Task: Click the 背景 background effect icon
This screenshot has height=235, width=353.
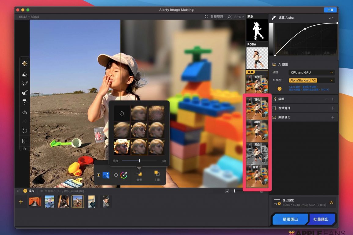Action: click(139, 173)
